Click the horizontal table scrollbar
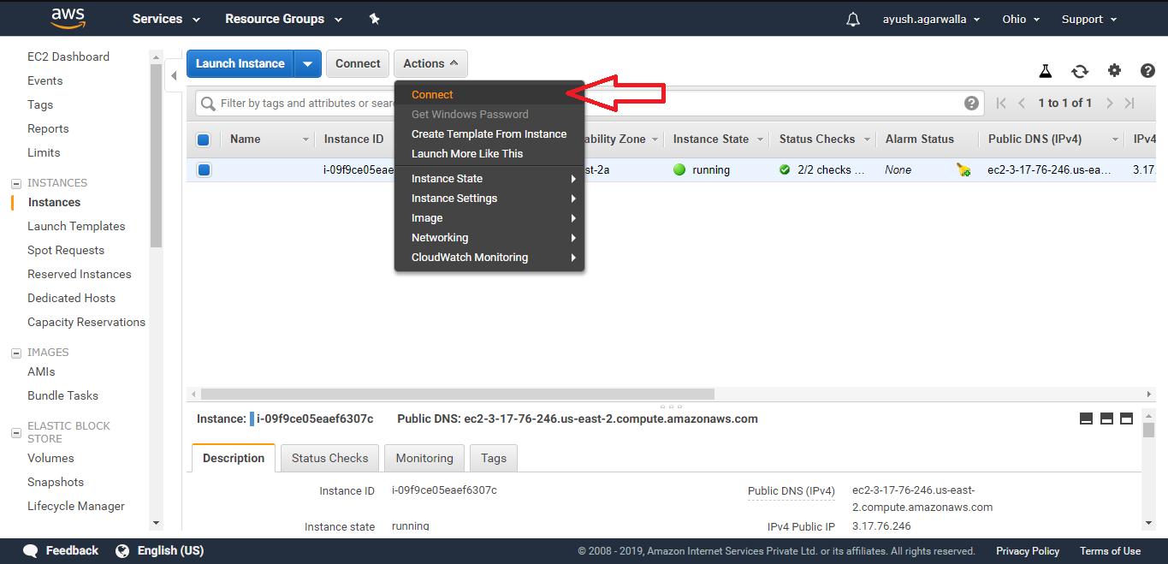This screenshot has height=564, width=1168. coord(458,394)
